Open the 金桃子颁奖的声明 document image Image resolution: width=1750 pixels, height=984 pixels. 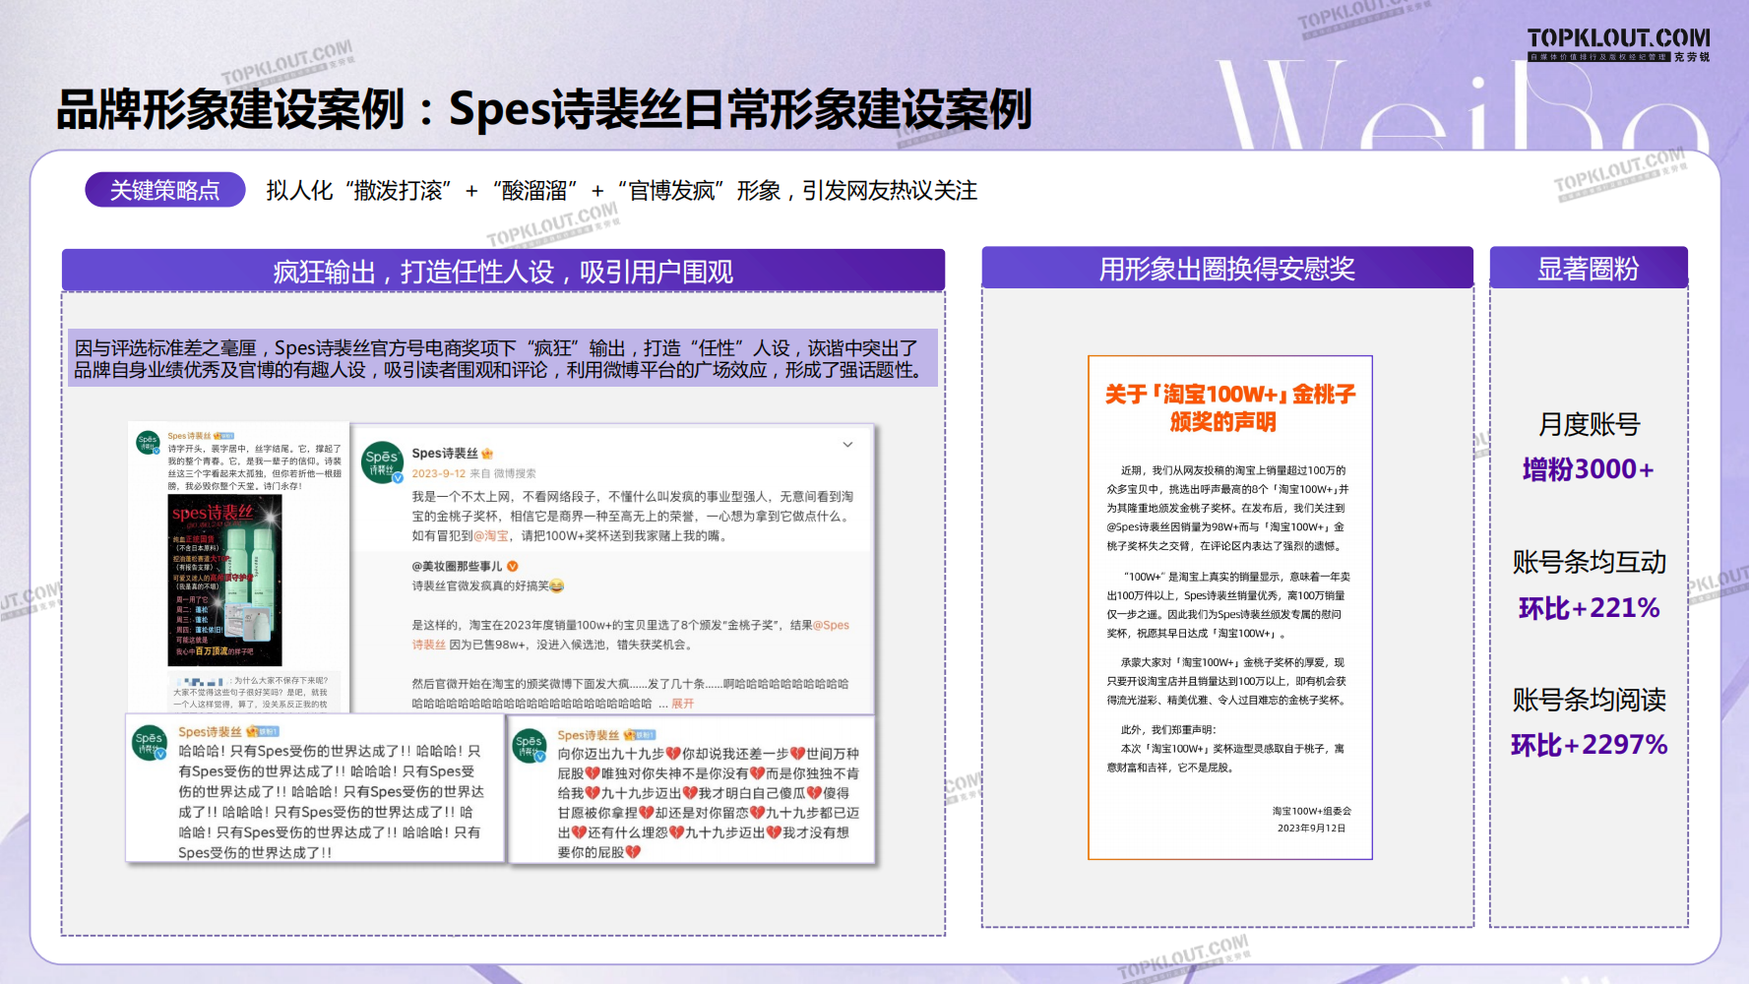point(1229,607)
